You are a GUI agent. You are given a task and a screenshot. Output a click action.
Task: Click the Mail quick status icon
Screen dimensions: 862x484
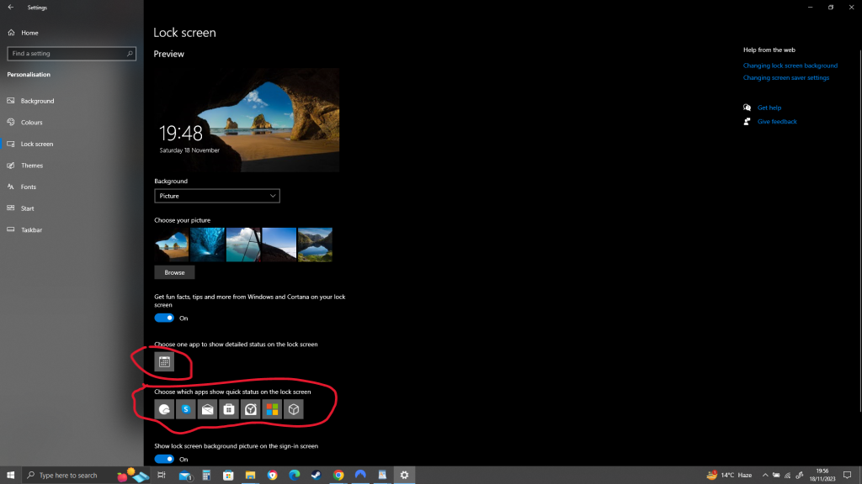coord(207,409)
